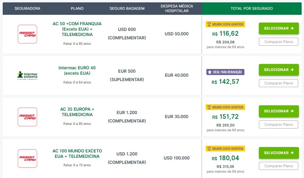Click the Assist Card logo for AC 100 Mundo
Image resolution: width=304 pixels, height=178 pixels.
27,158
